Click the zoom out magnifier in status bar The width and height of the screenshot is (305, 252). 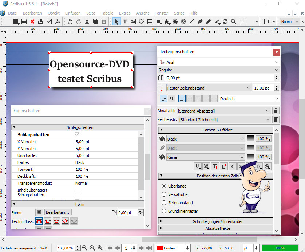[85, 248]
